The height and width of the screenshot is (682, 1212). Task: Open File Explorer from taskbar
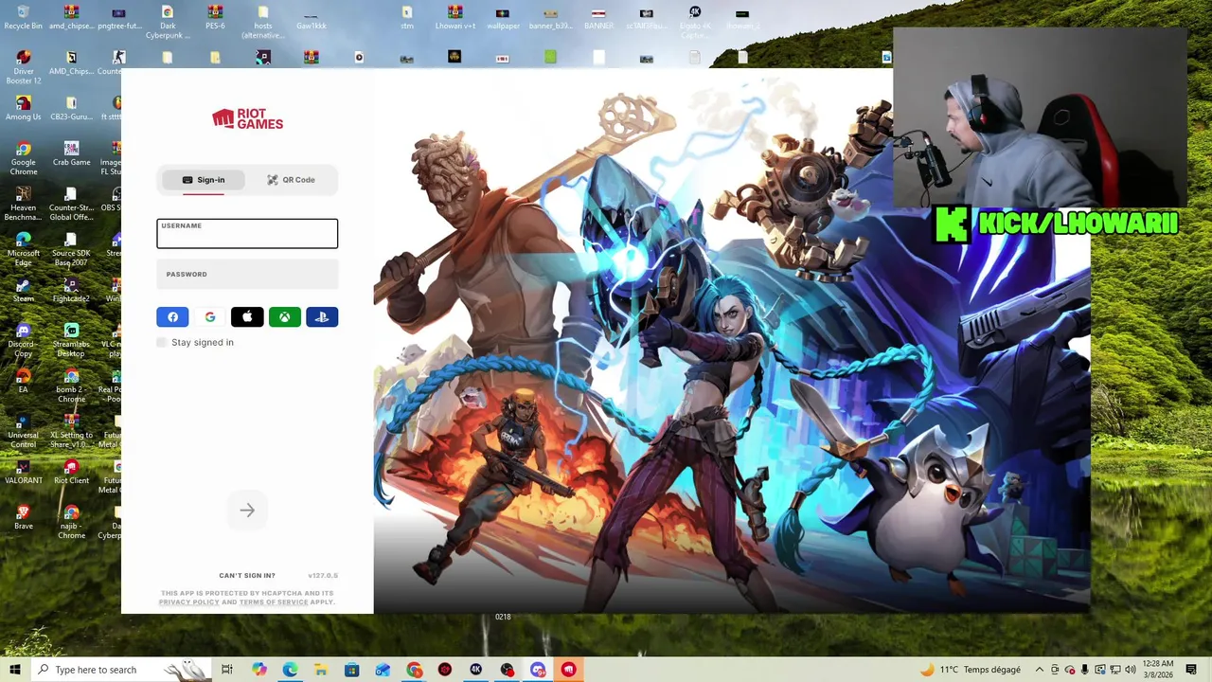click(321, 670)
